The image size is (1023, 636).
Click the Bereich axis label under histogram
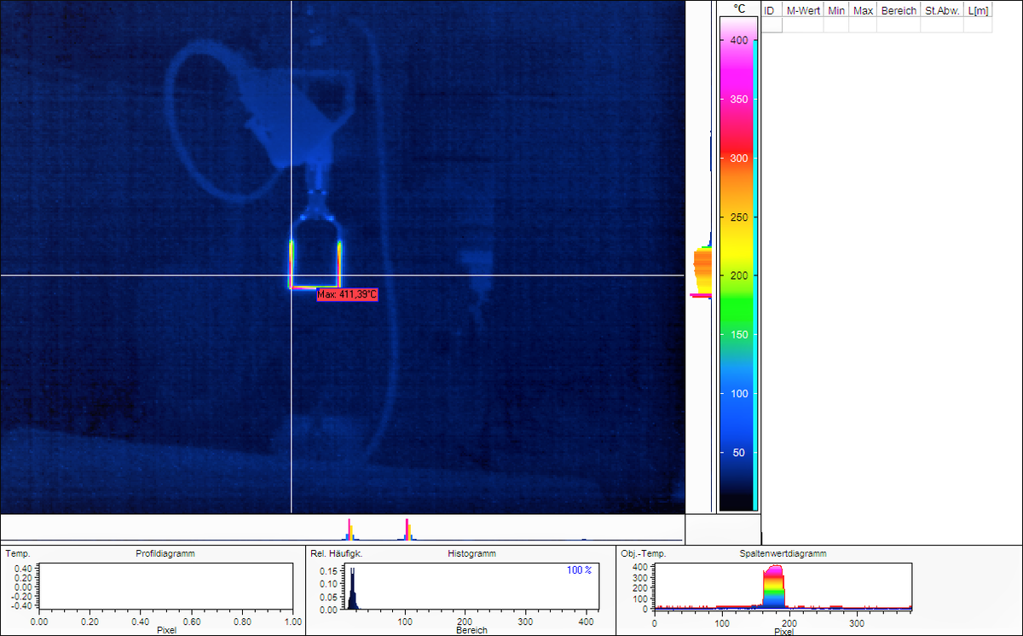(x=471, y=631)
